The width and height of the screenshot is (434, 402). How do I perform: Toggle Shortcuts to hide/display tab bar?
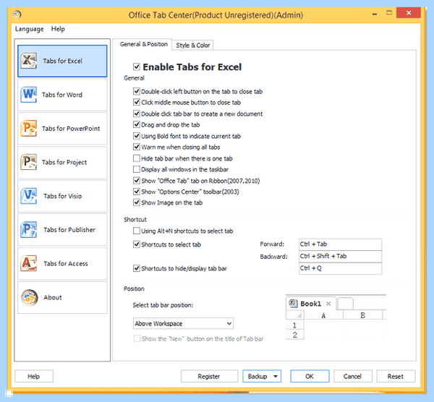[137, 268]
